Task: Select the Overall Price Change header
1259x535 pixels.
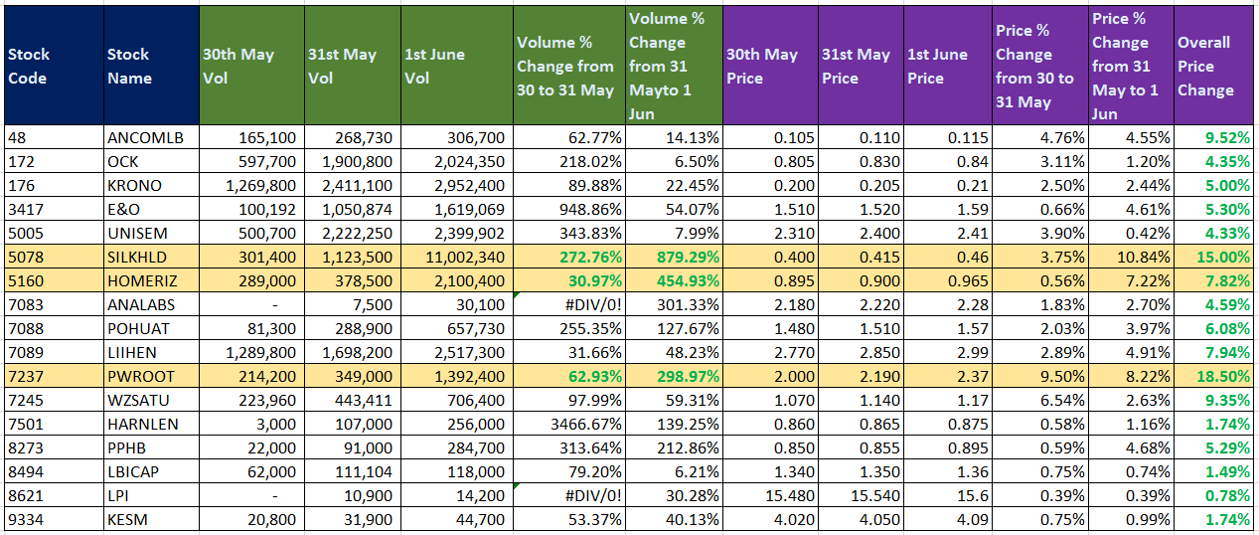Action: 1214,67
